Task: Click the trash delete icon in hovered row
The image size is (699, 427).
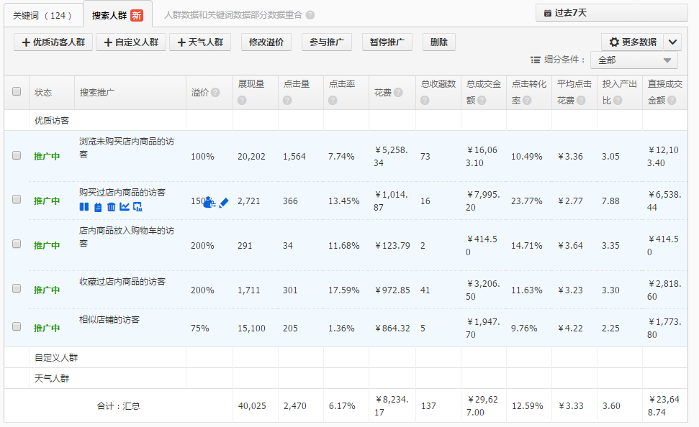Action: click(x=111, y=207)
